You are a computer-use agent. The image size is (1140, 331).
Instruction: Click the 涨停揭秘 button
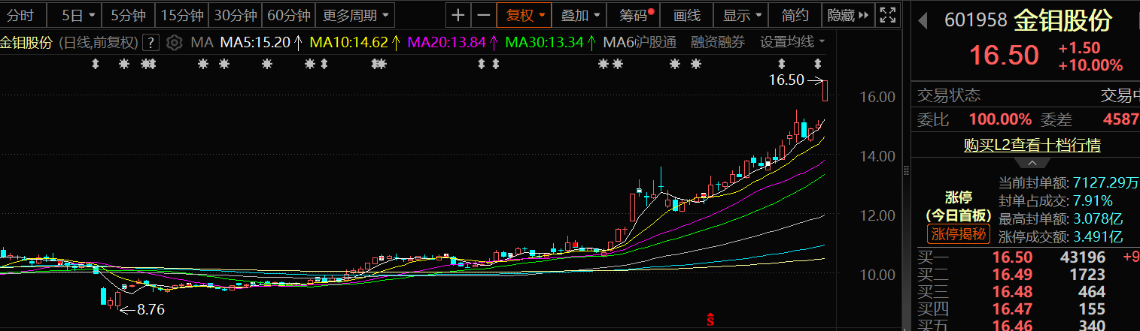coord(959,234)
